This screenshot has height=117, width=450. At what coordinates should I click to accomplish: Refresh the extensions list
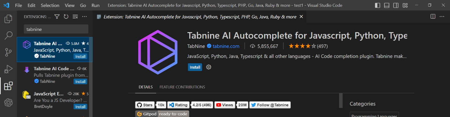66,17
